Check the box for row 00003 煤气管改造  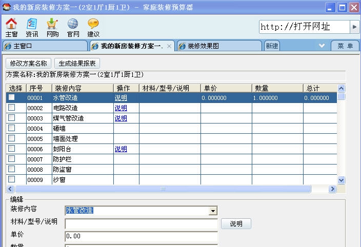coord(11,118)
